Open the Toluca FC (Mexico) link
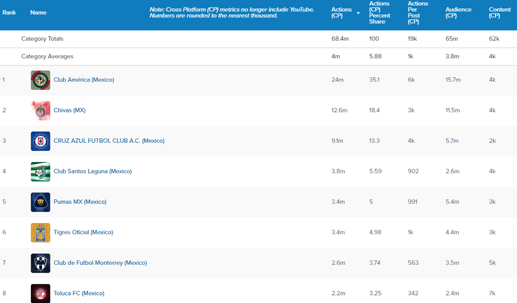 [79, 293]
